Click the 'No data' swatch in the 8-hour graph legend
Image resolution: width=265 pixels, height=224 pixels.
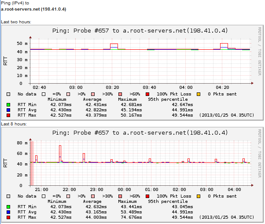coord(8,196)
